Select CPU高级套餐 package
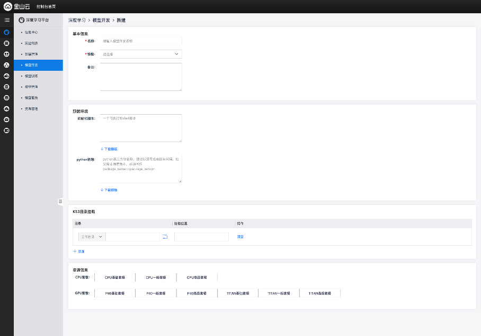The image size is (481, 336). pyautogui.click(x=197, y=277)
